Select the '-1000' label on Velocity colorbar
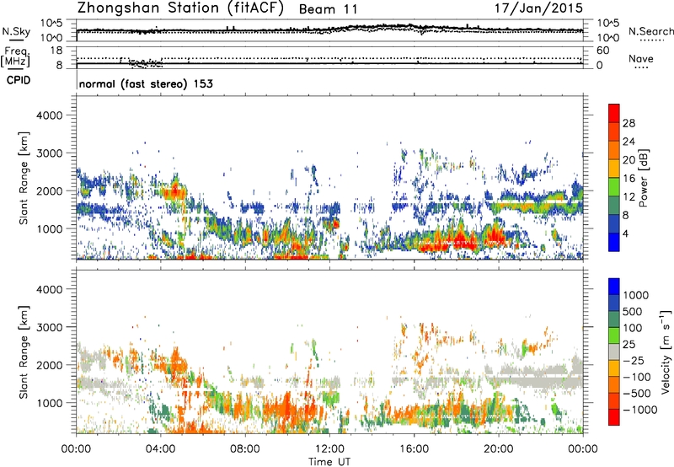 (640, 410)
